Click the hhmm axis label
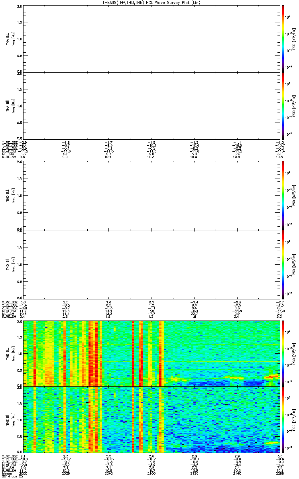This screenshot has height=479, width=299. point(6,474)
